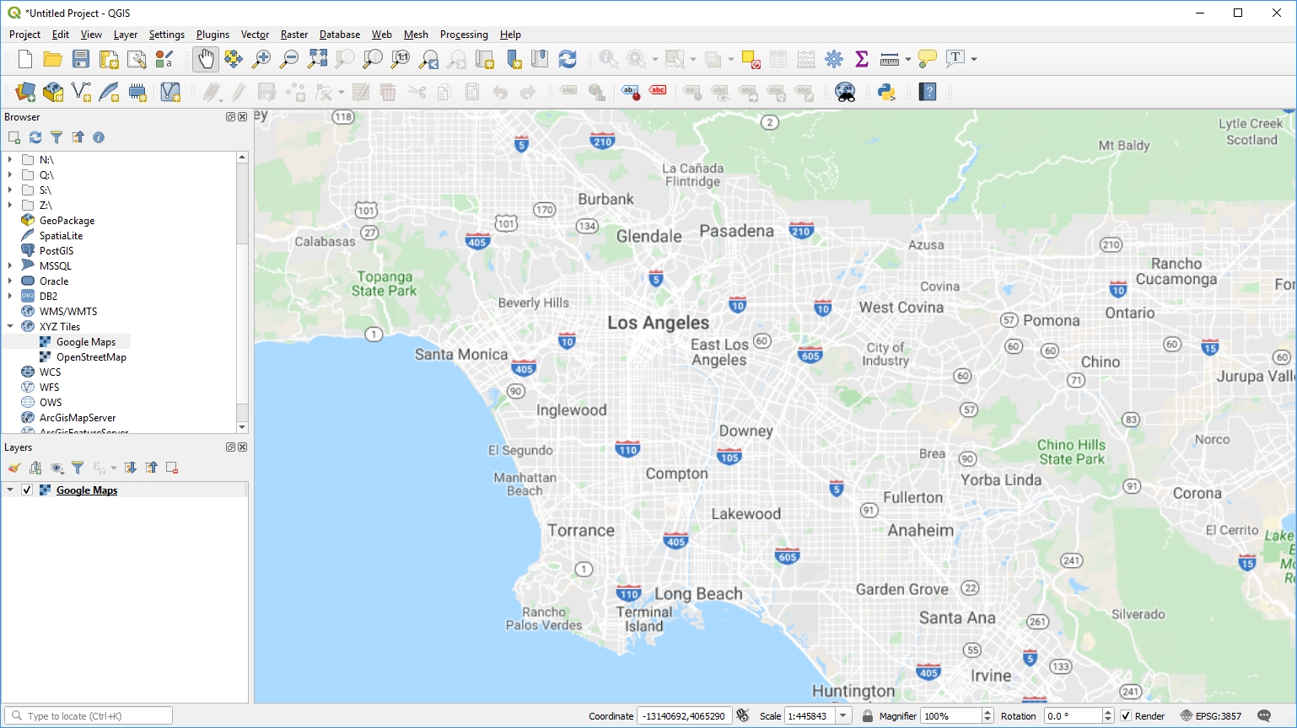This screenshot has height=728, width=1297.
Task: Open the Scale dropdown
Action: point(842,715)
